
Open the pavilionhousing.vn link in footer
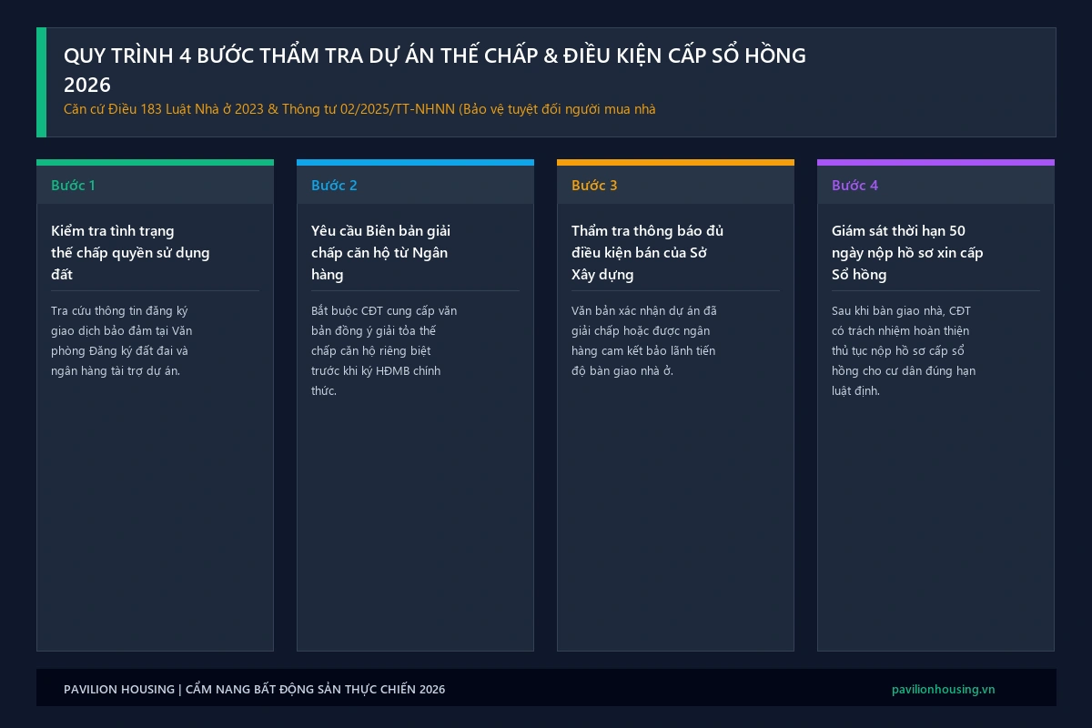pos(944,689)
